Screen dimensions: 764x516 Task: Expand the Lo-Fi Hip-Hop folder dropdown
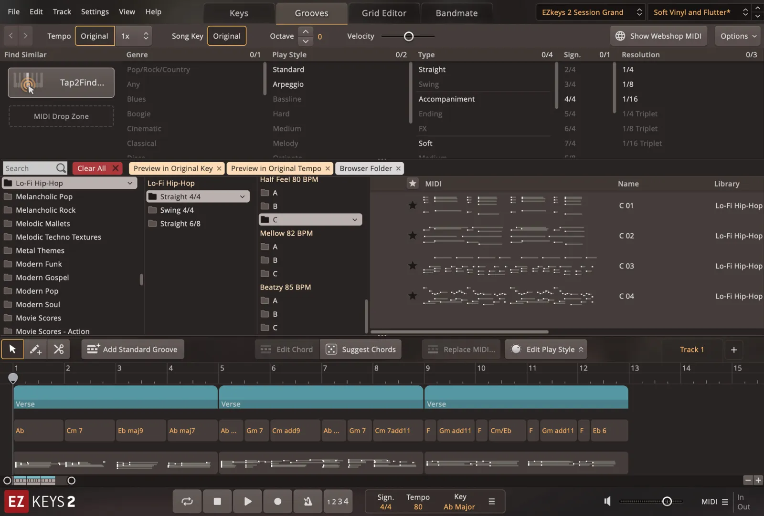click(129, 183)
